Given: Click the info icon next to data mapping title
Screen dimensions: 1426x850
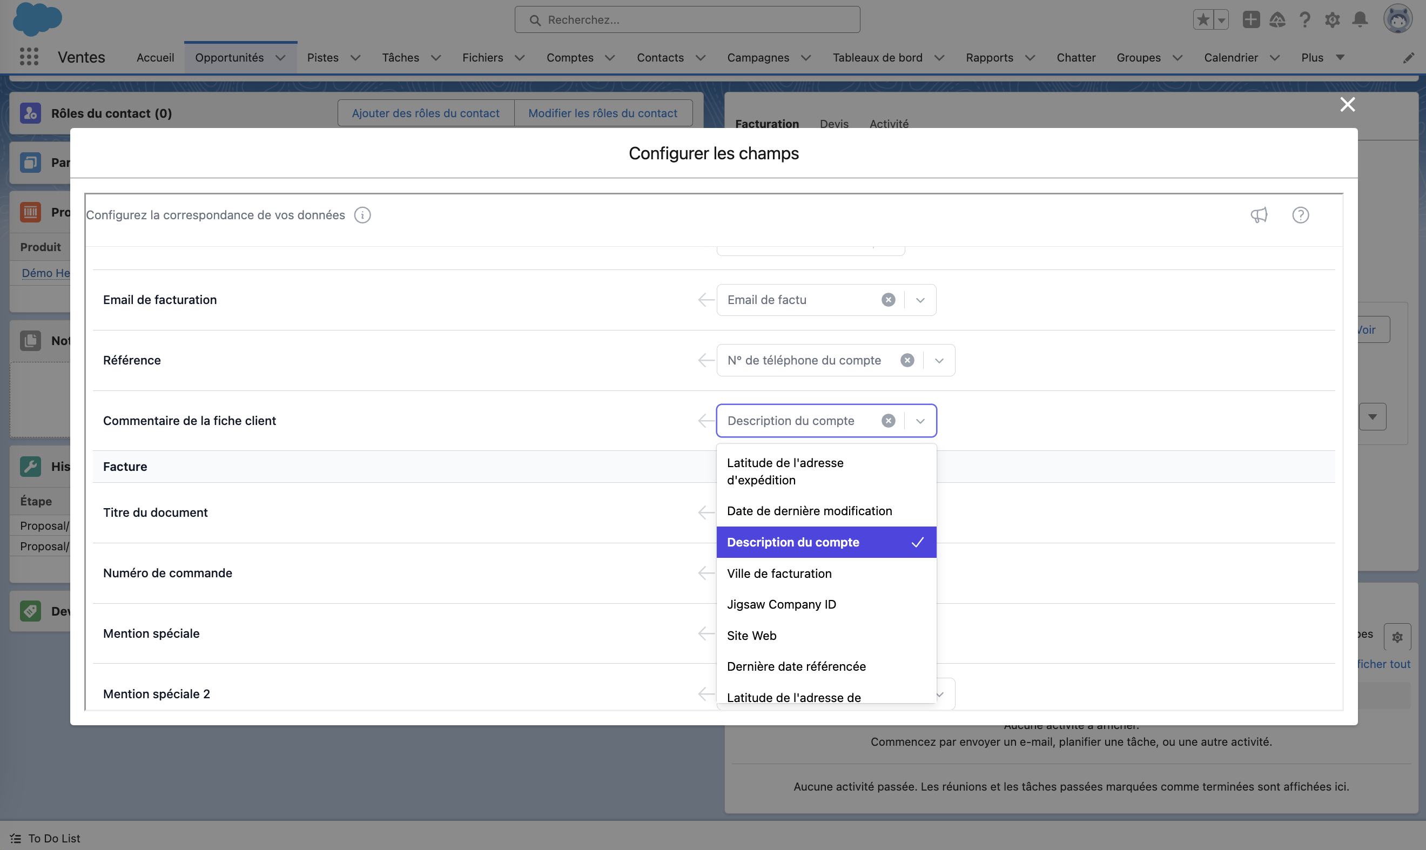Looking at the screenshot, I should pos(362,215).
